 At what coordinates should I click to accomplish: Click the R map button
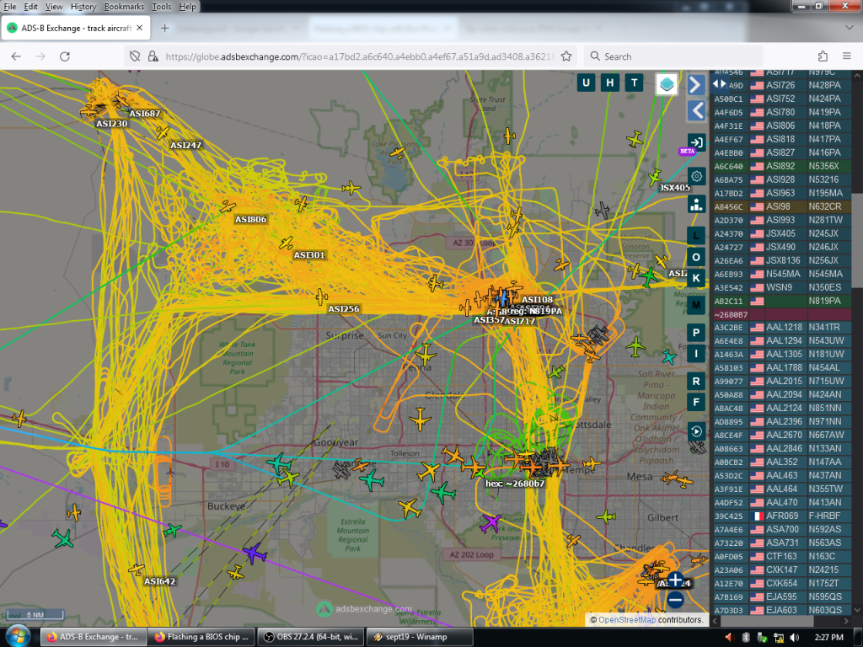pos(695,382)
